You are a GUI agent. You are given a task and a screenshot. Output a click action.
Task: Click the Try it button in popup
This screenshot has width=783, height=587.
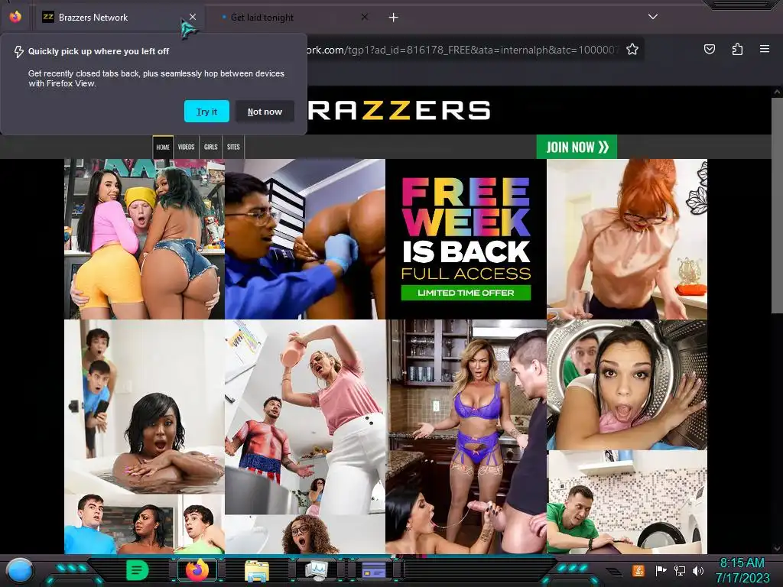206,112
